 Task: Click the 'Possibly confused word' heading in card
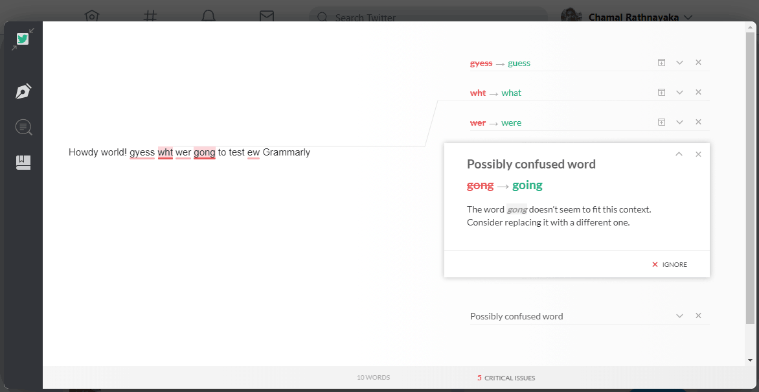point(531,165)
